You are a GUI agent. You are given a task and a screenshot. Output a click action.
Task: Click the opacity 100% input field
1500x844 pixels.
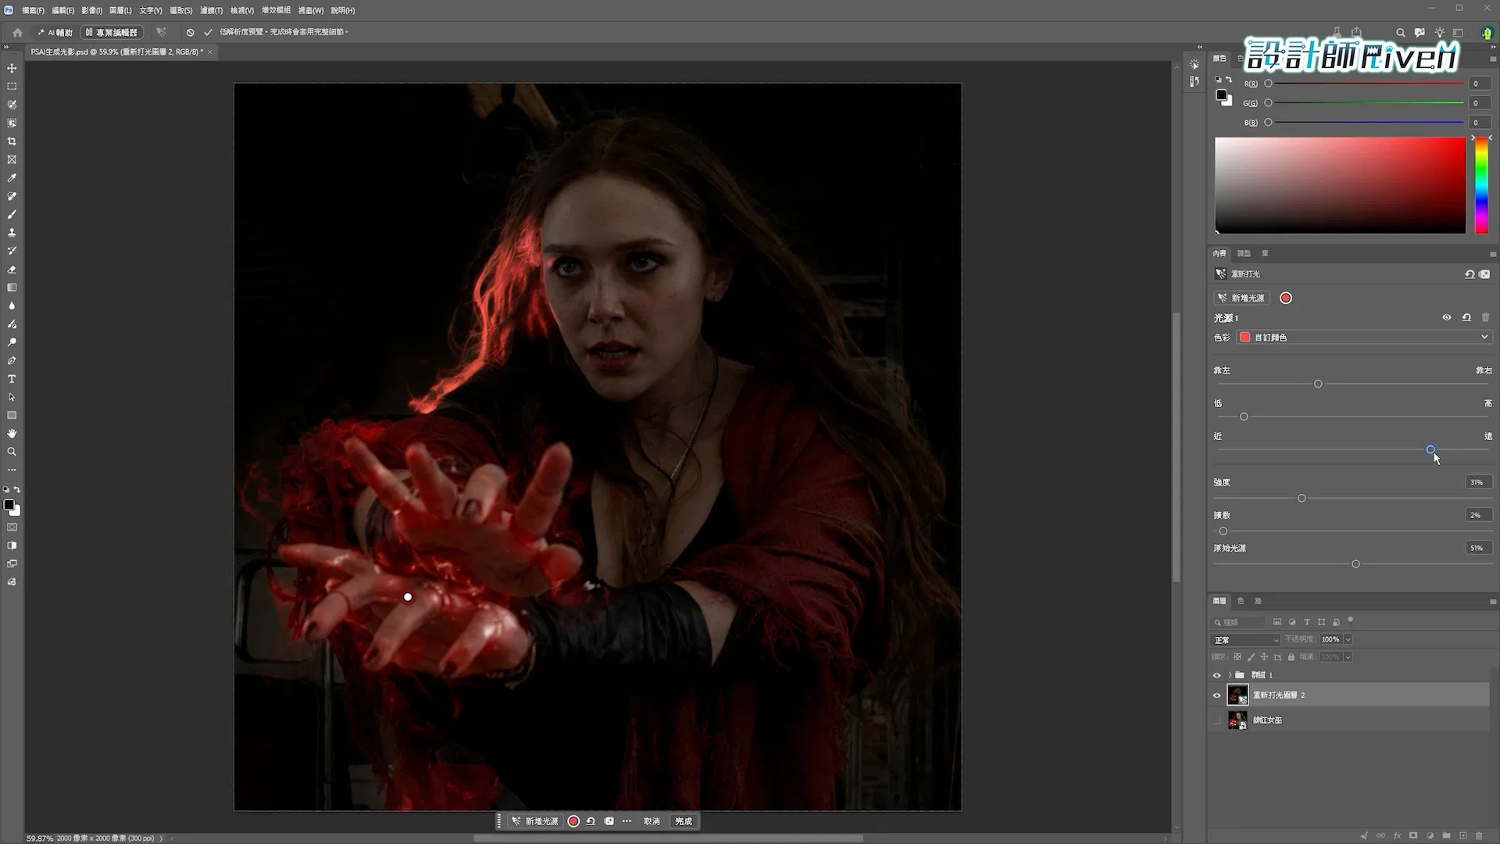tap(1330, 640)
